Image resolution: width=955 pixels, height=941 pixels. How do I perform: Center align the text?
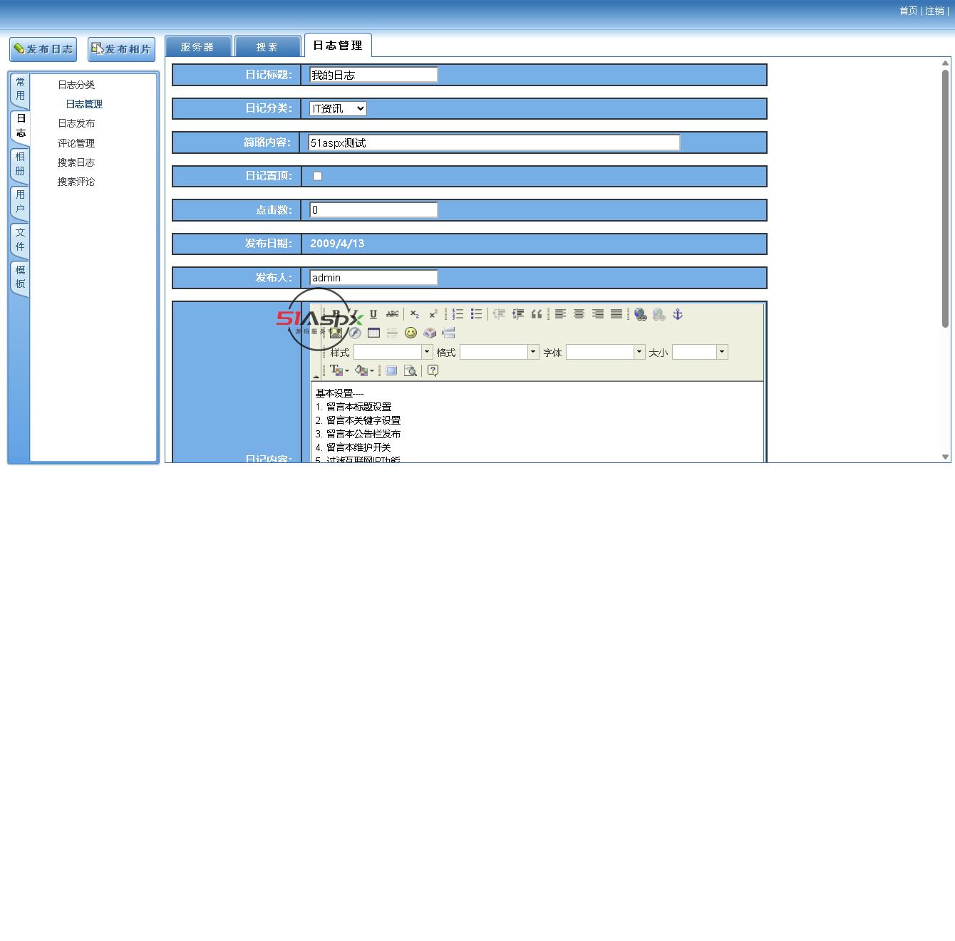579,314
